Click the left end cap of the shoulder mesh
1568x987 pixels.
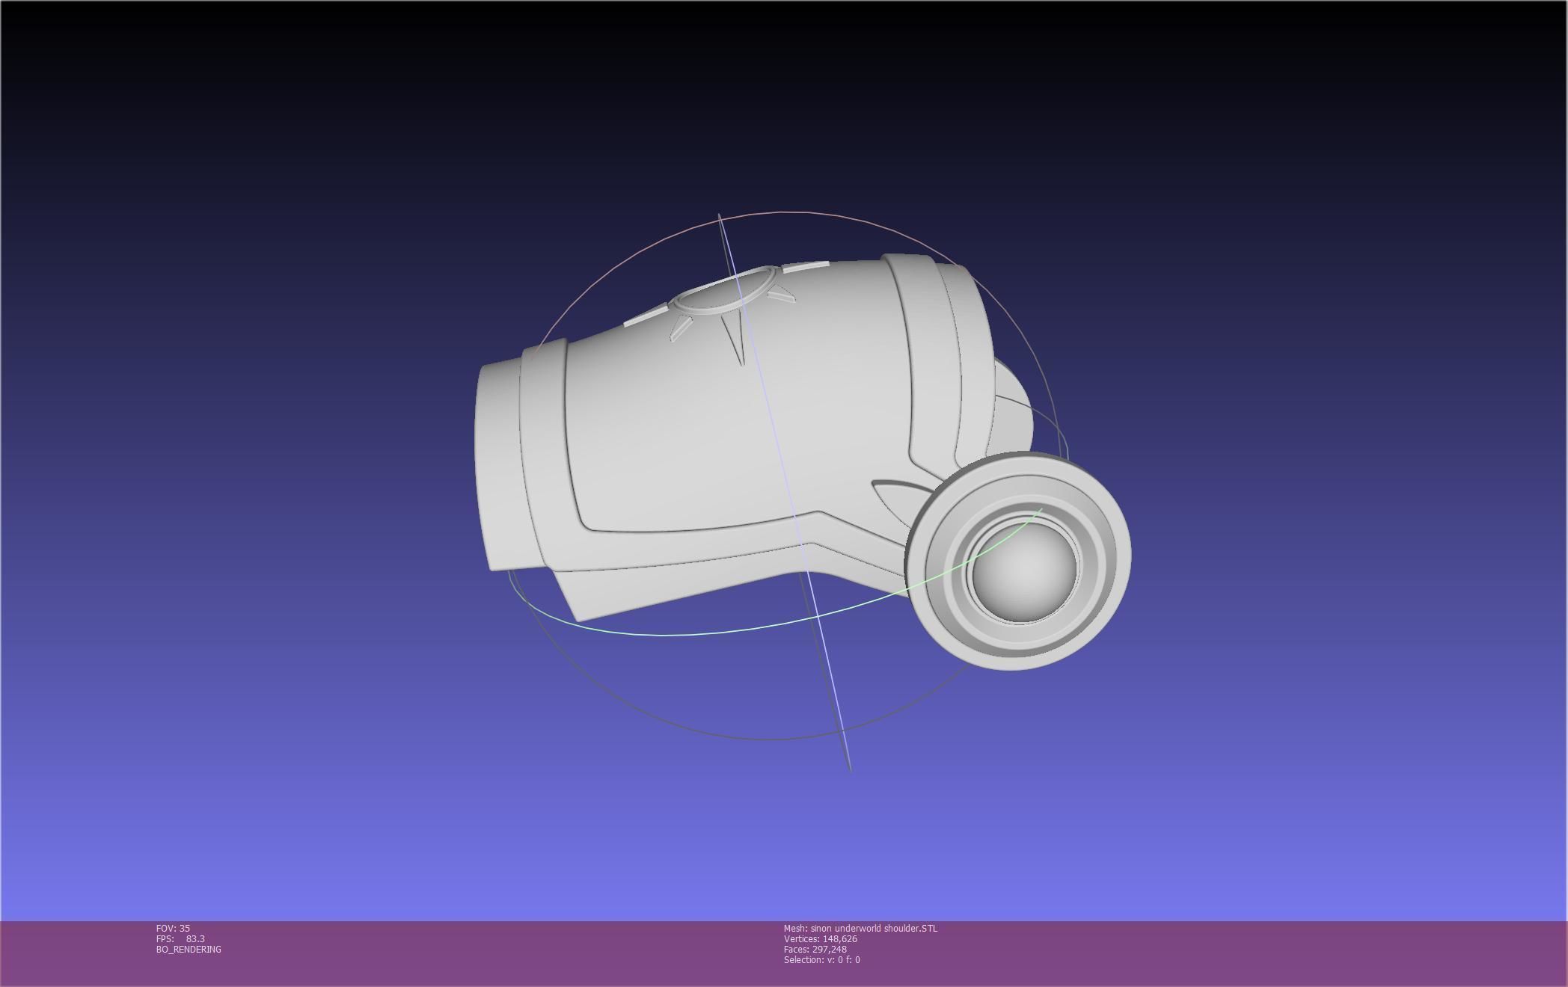pyautogui.click(x=497, y=464)
